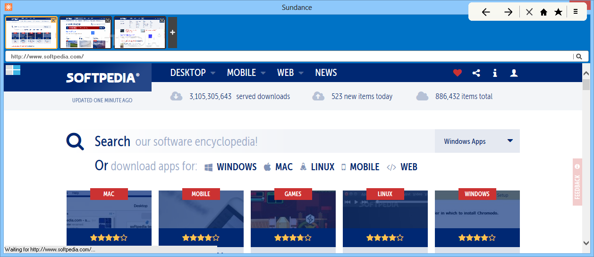
Task: Click the scroll up arrow of page scrollbar
Action: pyautogui.click(x=586, y=73)
